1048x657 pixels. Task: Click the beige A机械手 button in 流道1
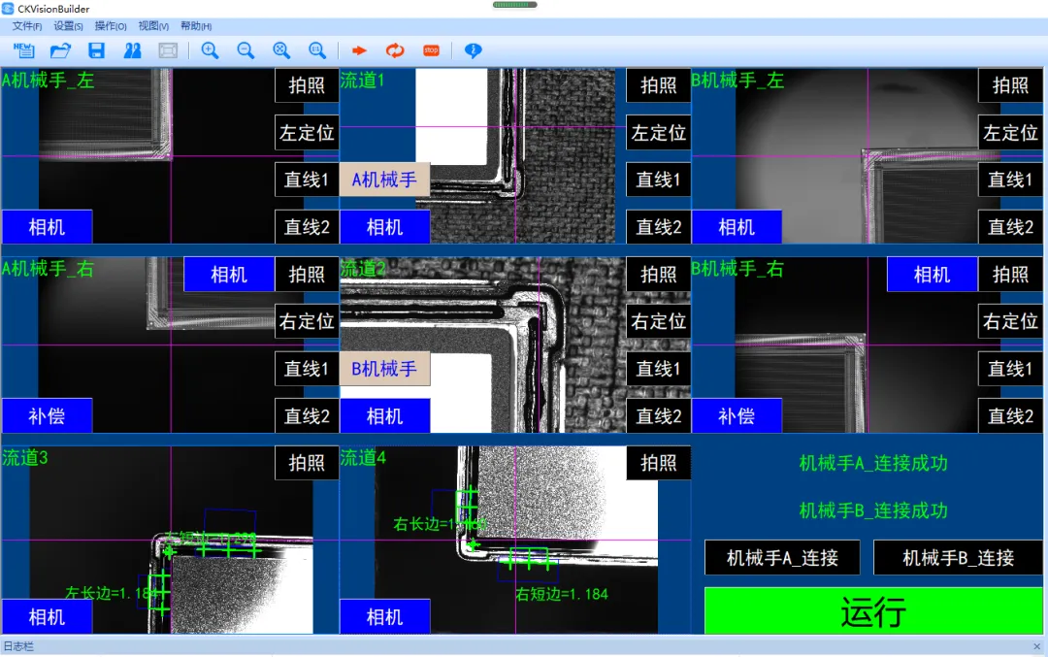pos(384,180)
